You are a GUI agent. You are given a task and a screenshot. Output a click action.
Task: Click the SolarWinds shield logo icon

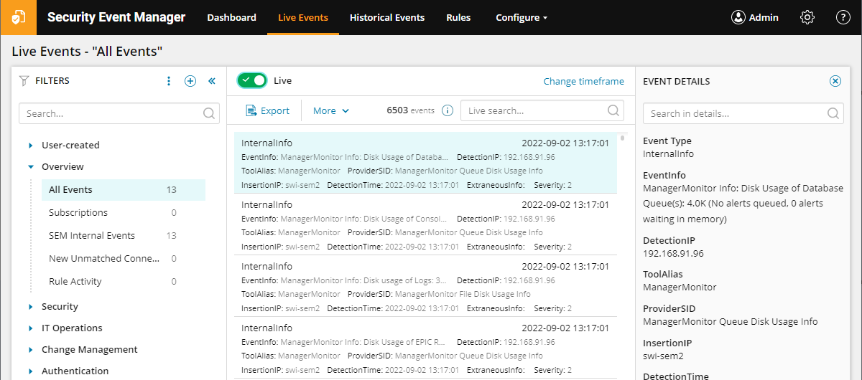[x=18, y=17]
